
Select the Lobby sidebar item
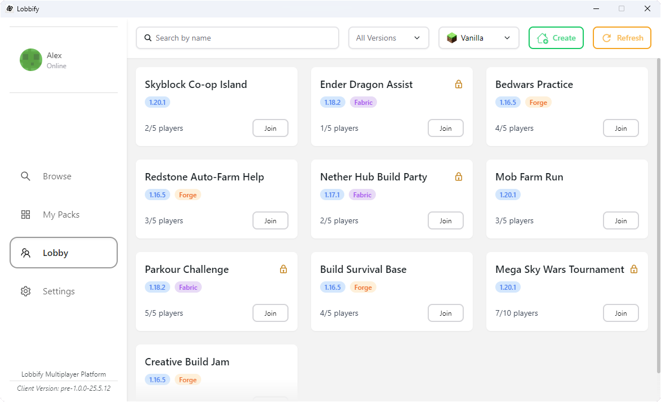point(64,253)
